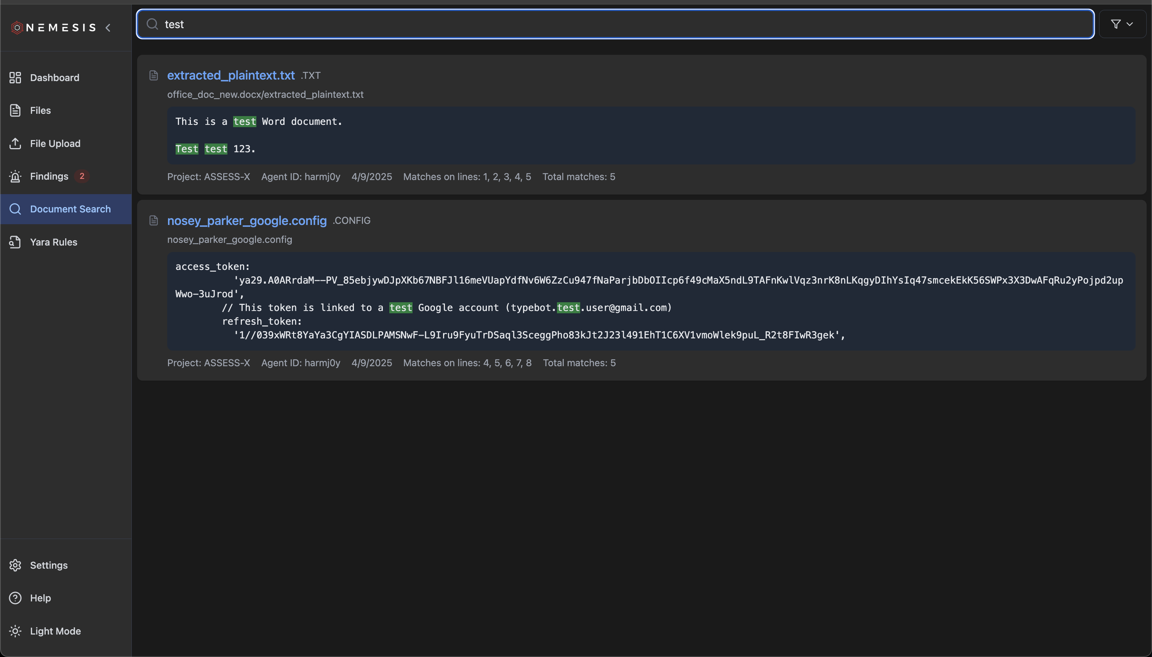Open the Yara Rules section
The height and width of the screenshot is (657, 1152).
54,242
